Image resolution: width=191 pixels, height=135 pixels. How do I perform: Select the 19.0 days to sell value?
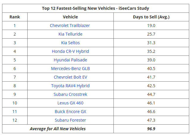coord(151,26)
